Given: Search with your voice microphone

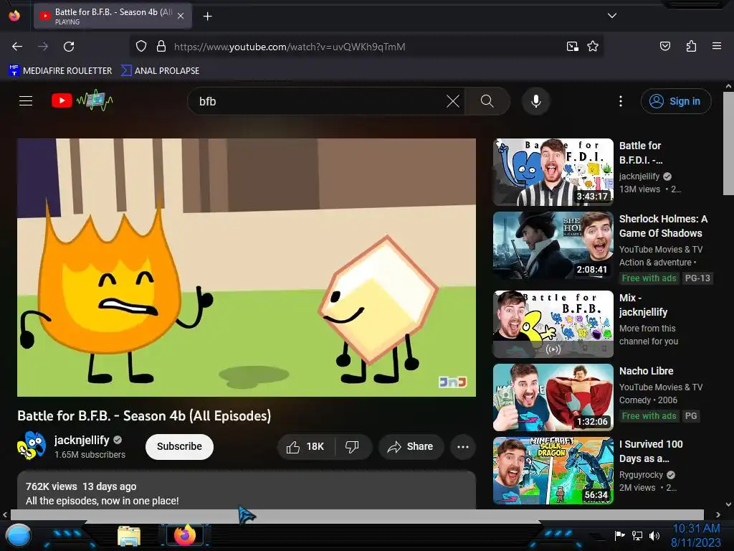Looking at the screenshot, I should point(536,101).
